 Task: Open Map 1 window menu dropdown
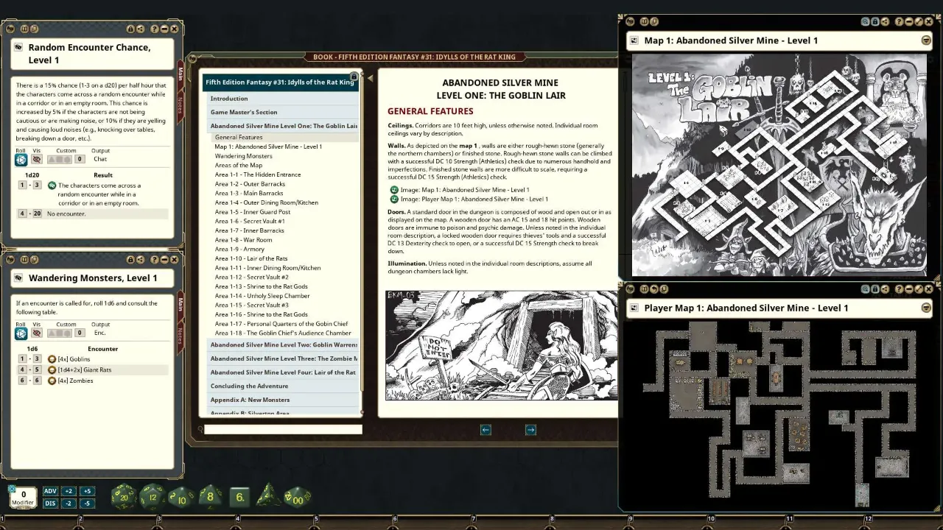pyautogui.click(x=926, y=40)
